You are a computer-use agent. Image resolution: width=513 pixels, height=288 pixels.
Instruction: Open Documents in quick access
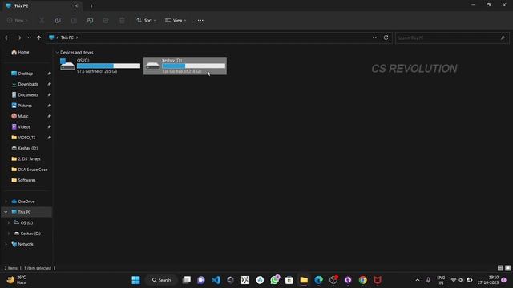pos(25,94)
